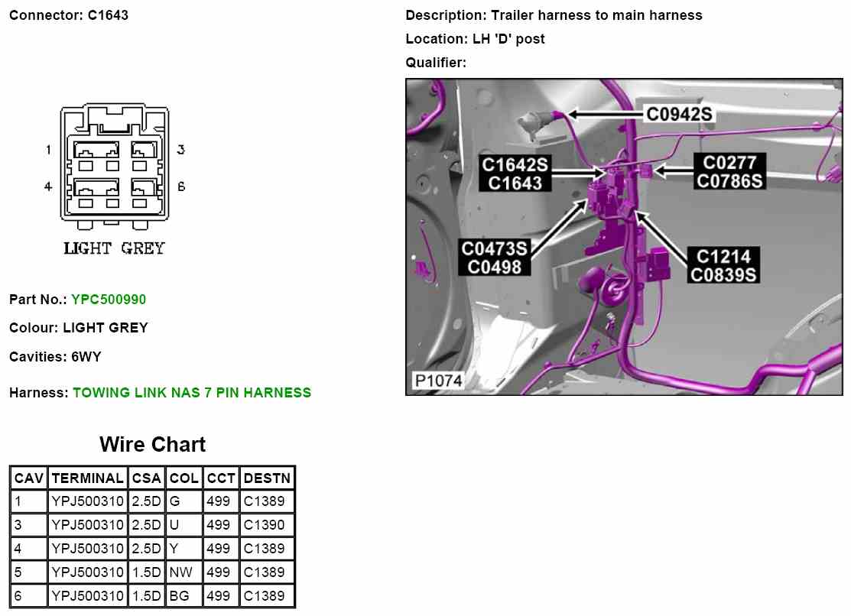Image resolution: width=851 pixels, height=616 pixels.
Task: Click the C0277 callout label
Action: (x=729, y=162)
